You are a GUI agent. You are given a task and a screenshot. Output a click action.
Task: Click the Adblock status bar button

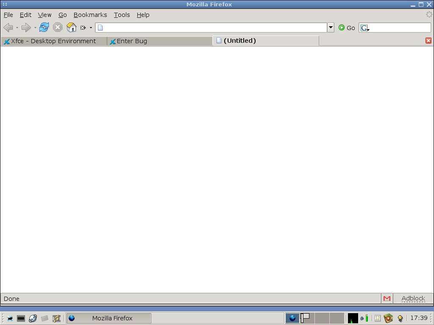pos(413,298)
